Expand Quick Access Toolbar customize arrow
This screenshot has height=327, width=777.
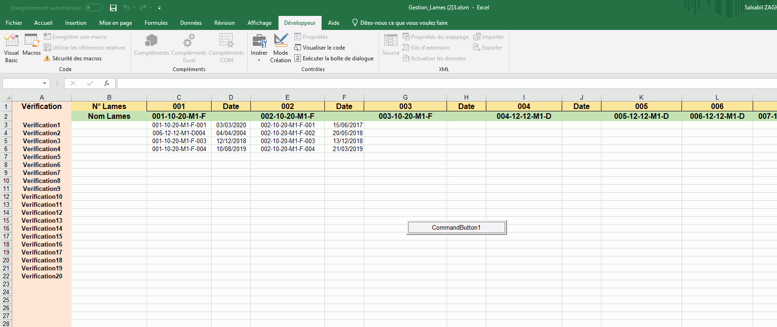pos(159,8)
